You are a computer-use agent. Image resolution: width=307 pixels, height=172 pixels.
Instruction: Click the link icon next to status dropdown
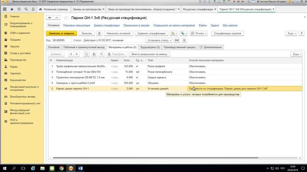click(177, 40)
